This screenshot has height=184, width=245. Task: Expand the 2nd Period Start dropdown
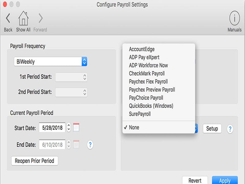tap(71, 92)
